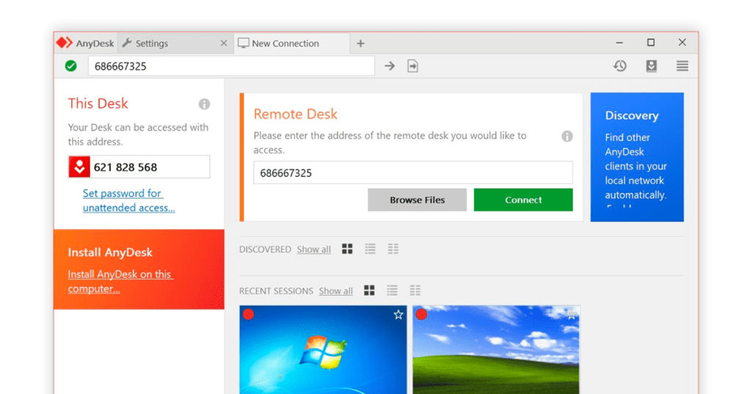Screen dimensions: 752x394
Task: Open the hamburger main menu
Action: click(682, 66)
